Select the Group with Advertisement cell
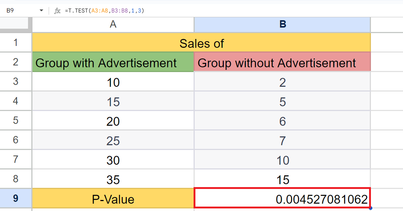403x211 pixels. coord(113,62)
